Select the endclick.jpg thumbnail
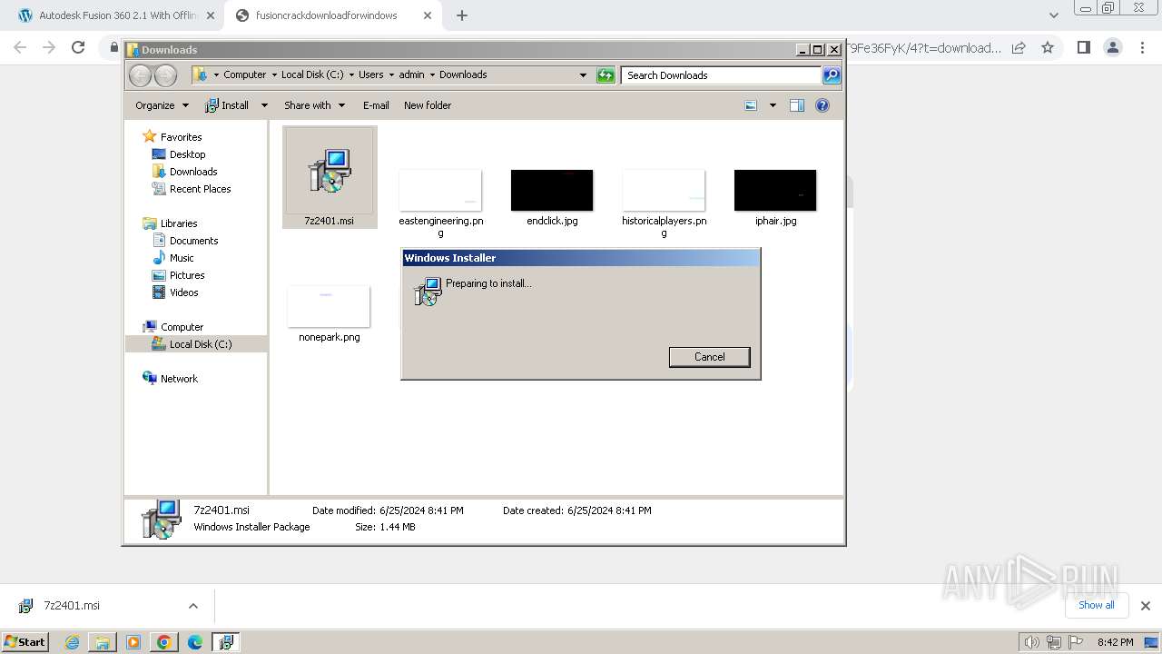Screen dimensions: 1162x654 [x=552, y=190]
